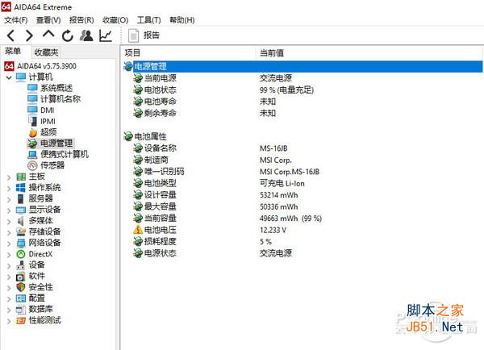484x350 pixels.
Task: Click the 便携式计算机 laptop icon
Action: pos(32,154)
